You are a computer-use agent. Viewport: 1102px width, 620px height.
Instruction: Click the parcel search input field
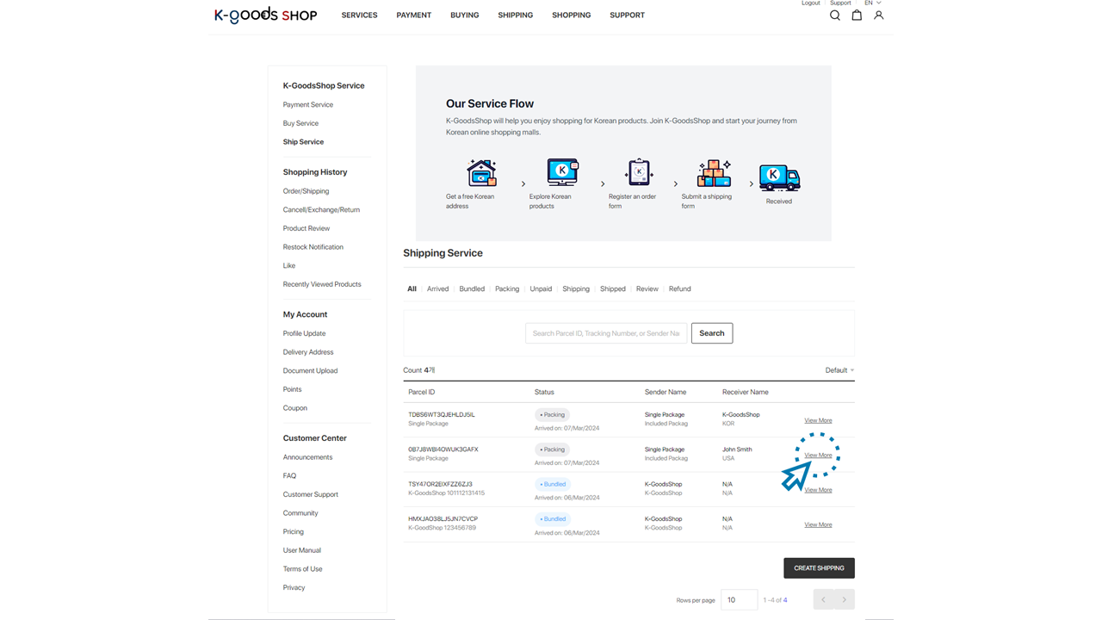tap(606, 333)
